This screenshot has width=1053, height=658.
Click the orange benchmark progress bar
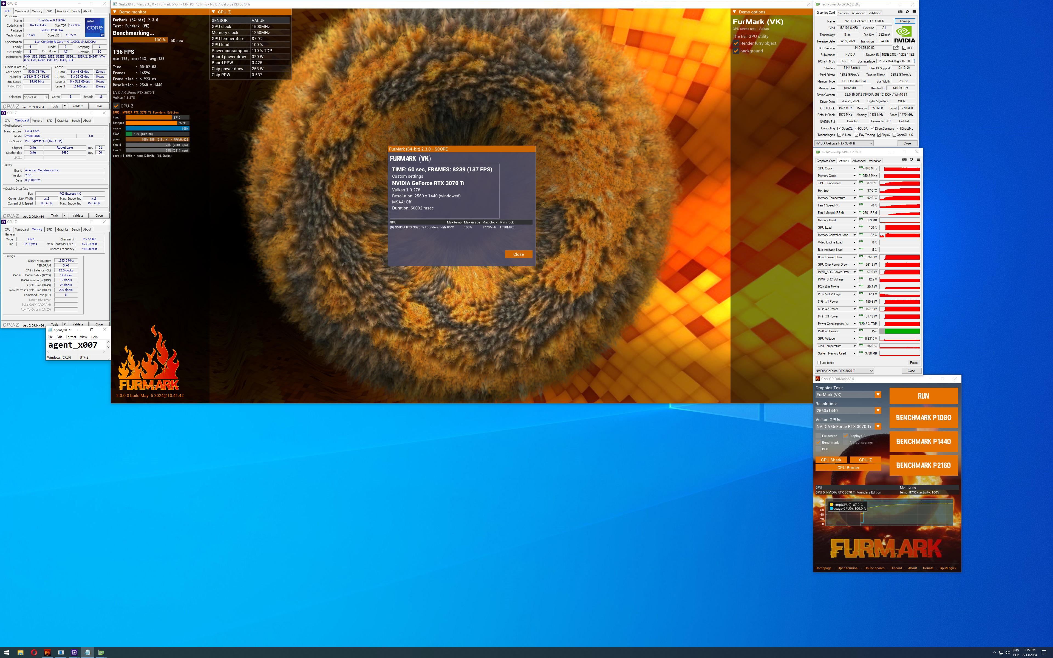click(140, 40)
